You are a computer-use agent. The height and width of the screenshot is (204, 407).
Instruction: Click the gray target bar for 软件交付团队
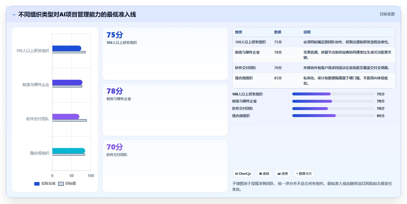click(70, 120)
